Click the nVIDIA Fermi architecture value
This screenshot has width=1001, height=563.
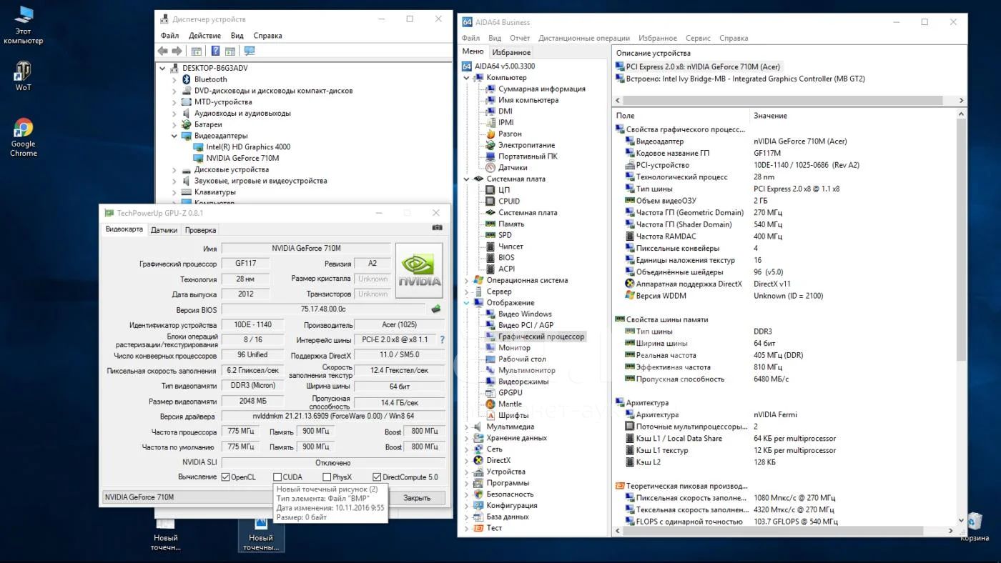[x=775, y=415]
